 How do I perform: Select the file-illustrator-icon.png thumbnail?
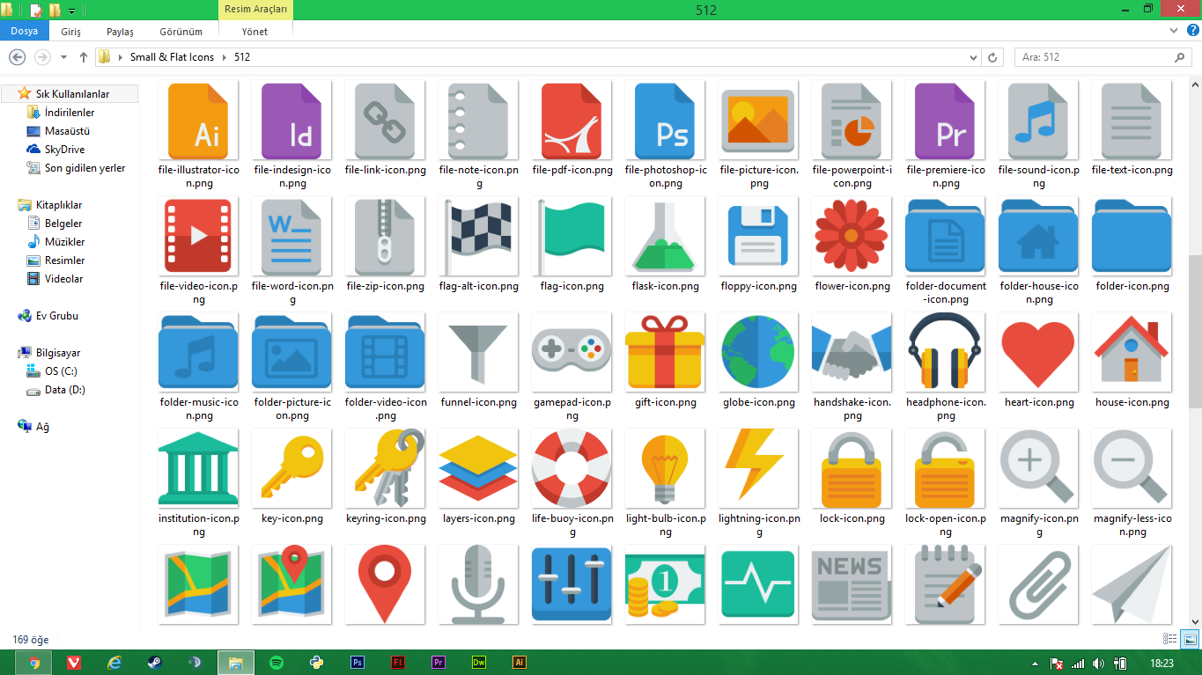[x=198, y=121]
